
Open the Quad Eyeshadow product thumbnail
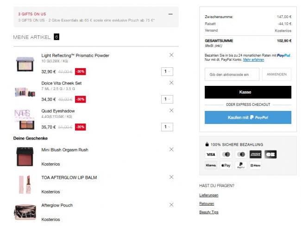tap(25, 119)
